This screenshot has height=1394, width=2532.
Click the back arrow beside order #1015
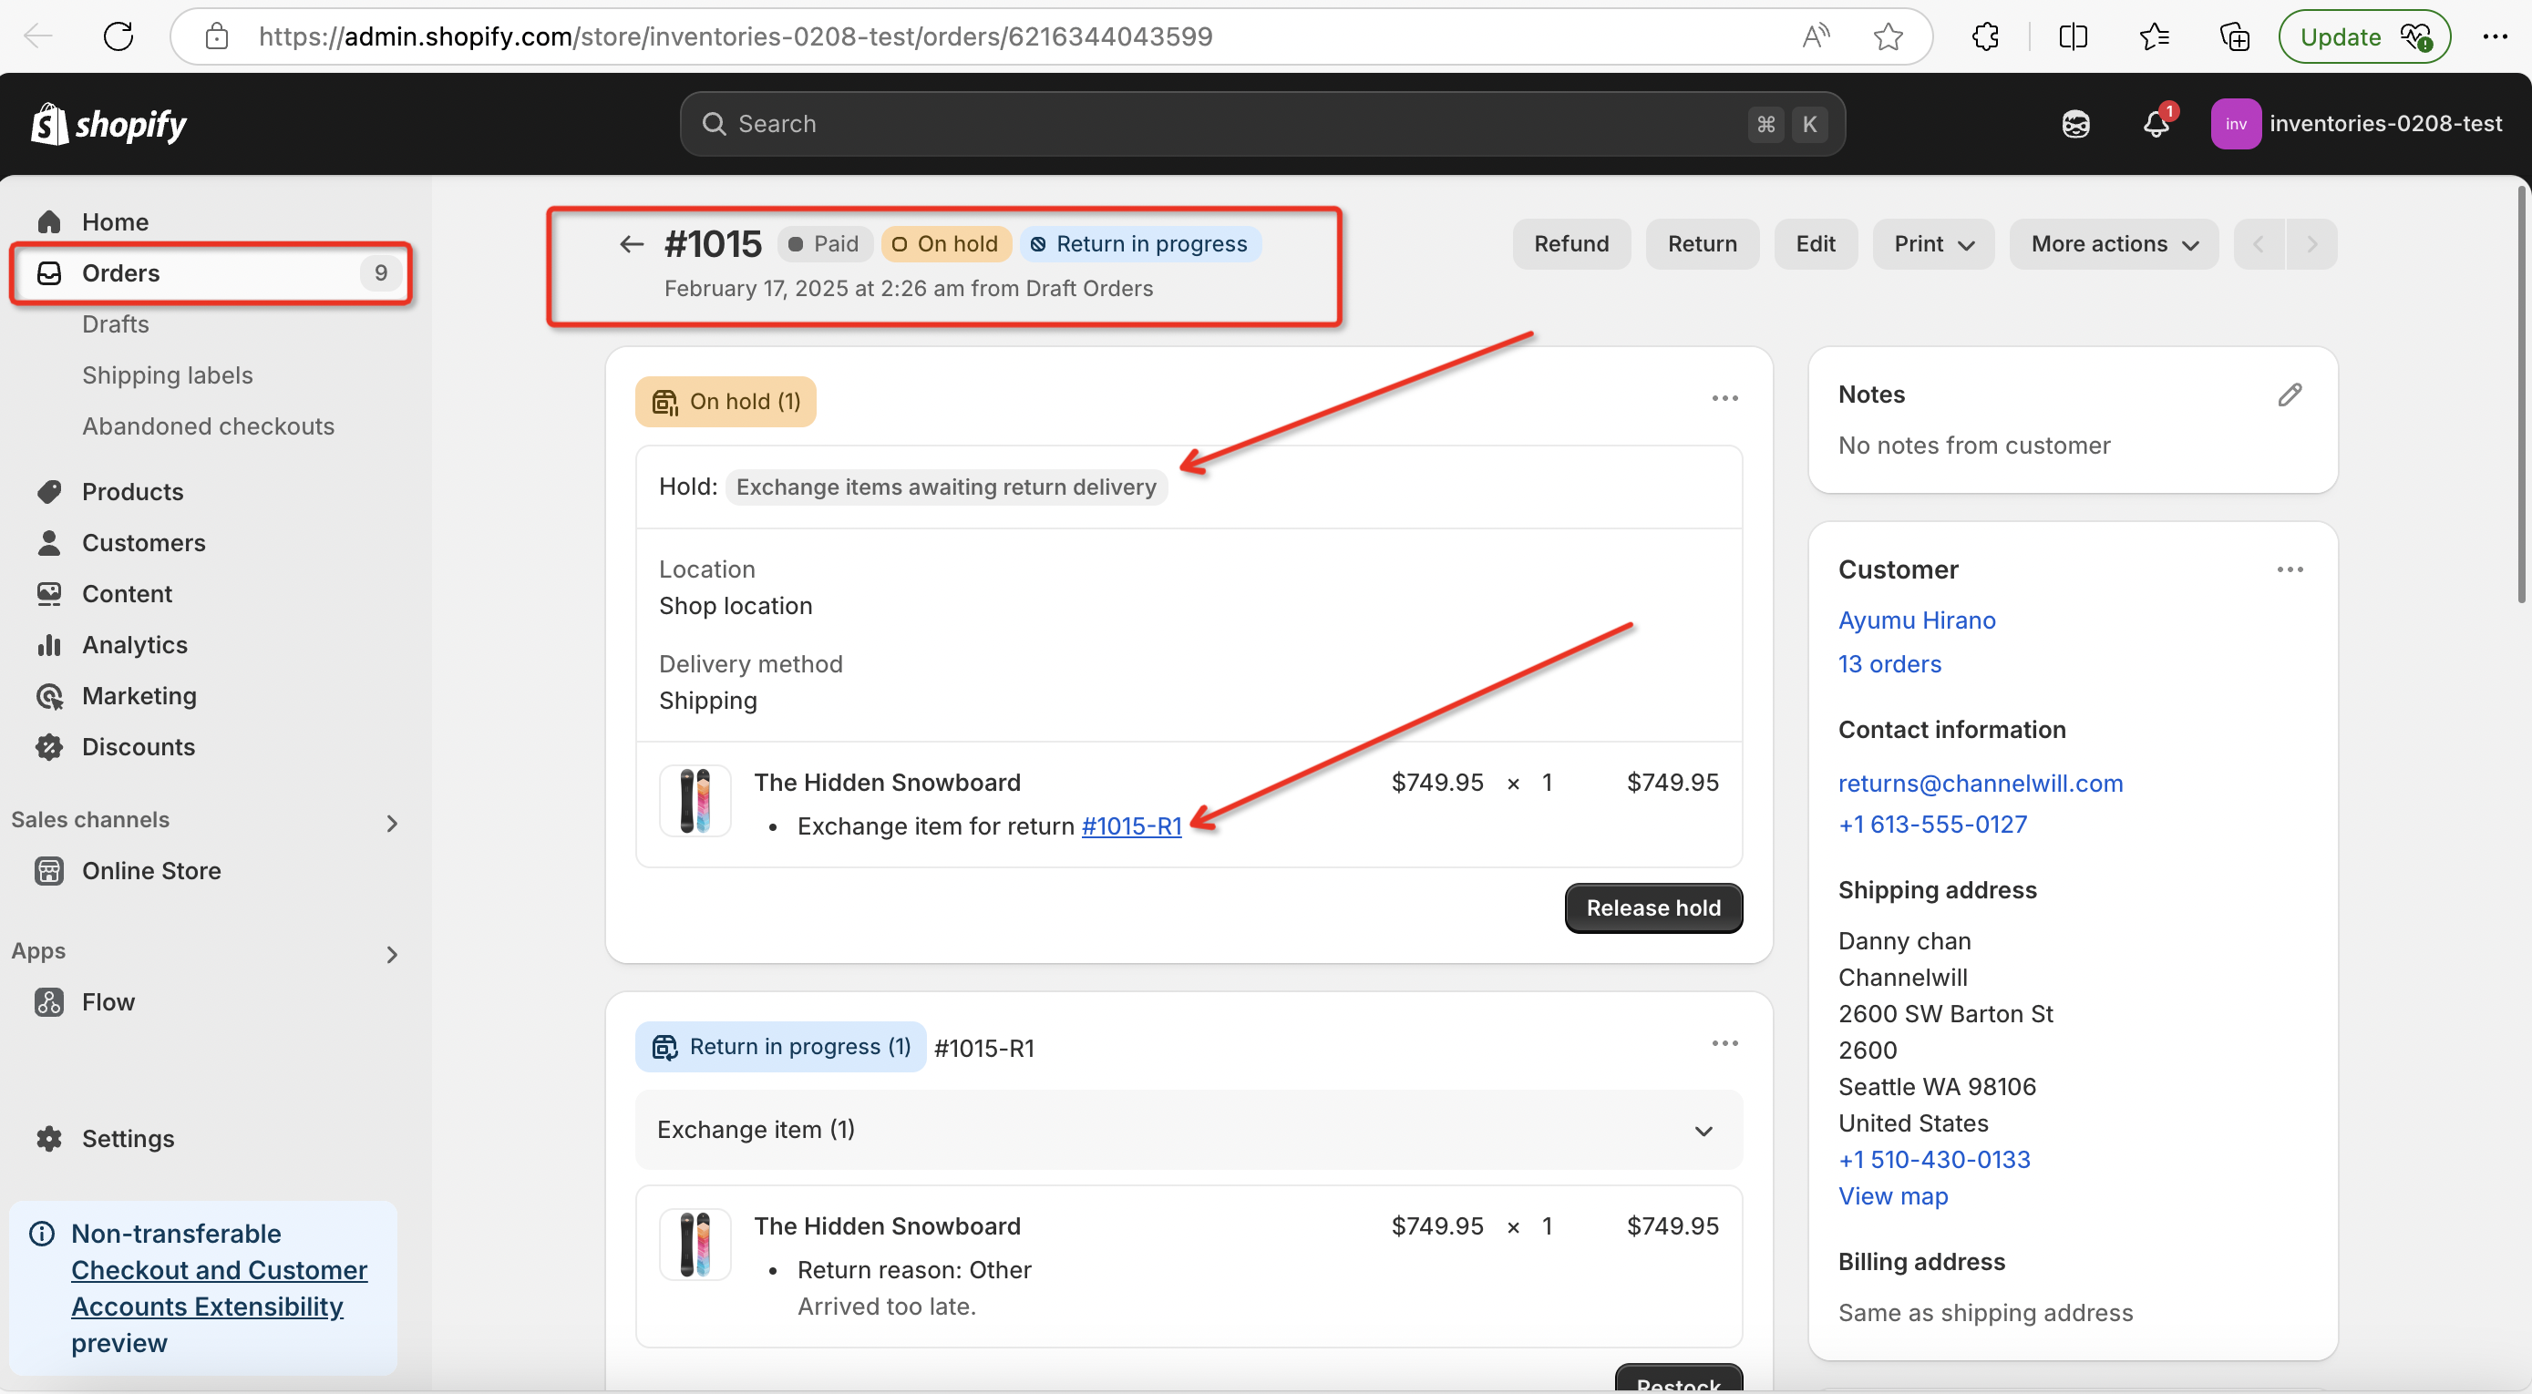[631, 243]
